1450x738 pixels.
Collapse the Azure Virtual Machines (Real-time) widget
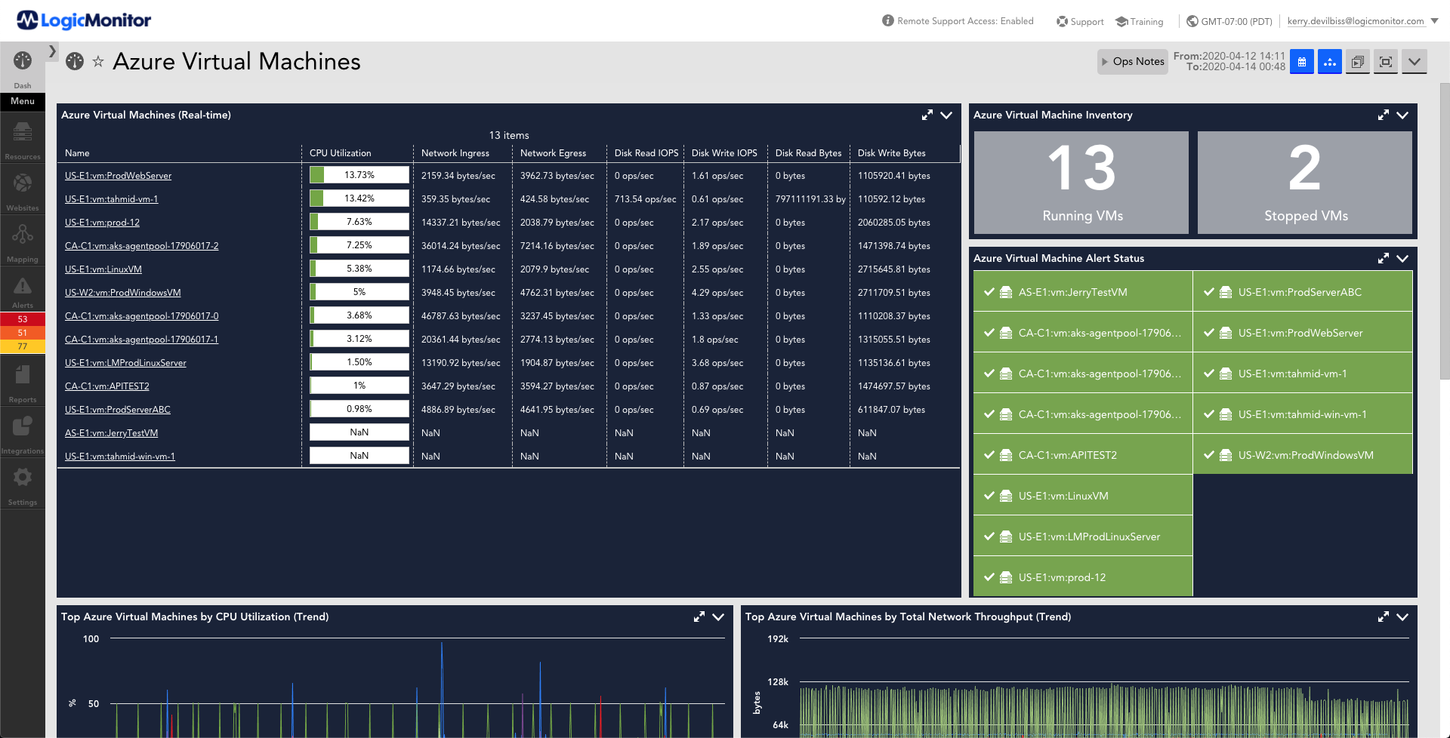(946, 115)
